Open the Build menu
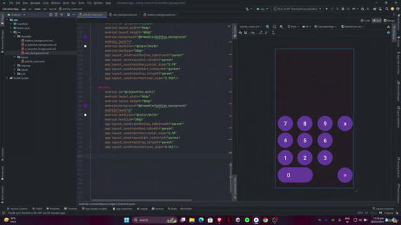The width and height of the screenshot is (401, 225). 66,2
